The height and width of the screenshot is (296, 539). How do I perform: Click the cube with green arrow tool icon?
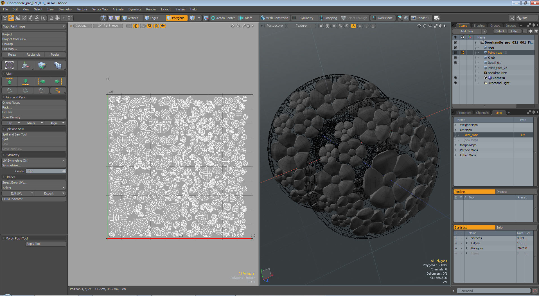(x=42, y=65)
